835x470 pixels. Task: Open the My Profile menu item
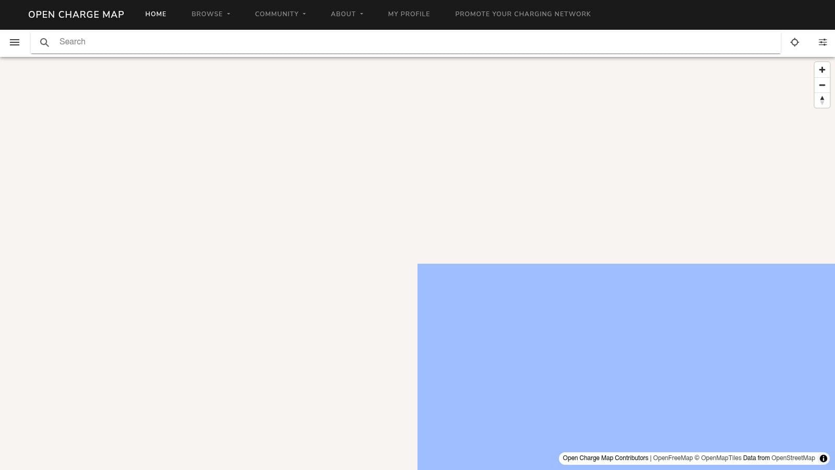[x=409, y=14]
